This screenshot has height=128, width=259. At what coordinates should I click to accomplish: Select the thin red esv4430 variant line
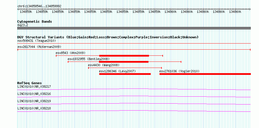(125, 68)
